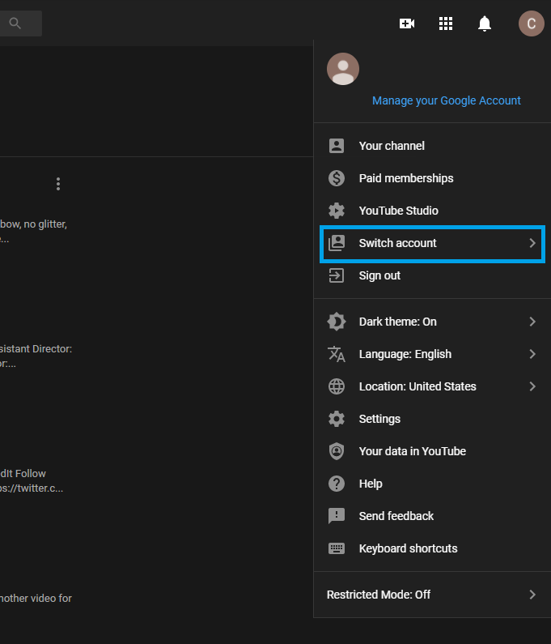This screenshot has height=644, width=551.
Task: Expand the Location chevron arrow
Action: (x=532, y=386)
